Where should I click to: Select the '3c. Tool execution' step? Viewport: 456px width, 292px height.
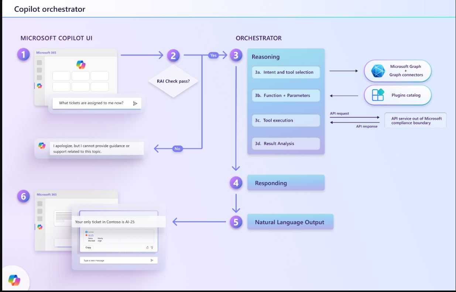coord(286,121)
